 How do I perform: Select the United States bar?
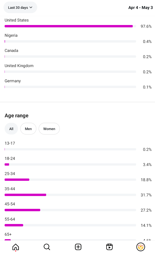[x=70, y=26]
